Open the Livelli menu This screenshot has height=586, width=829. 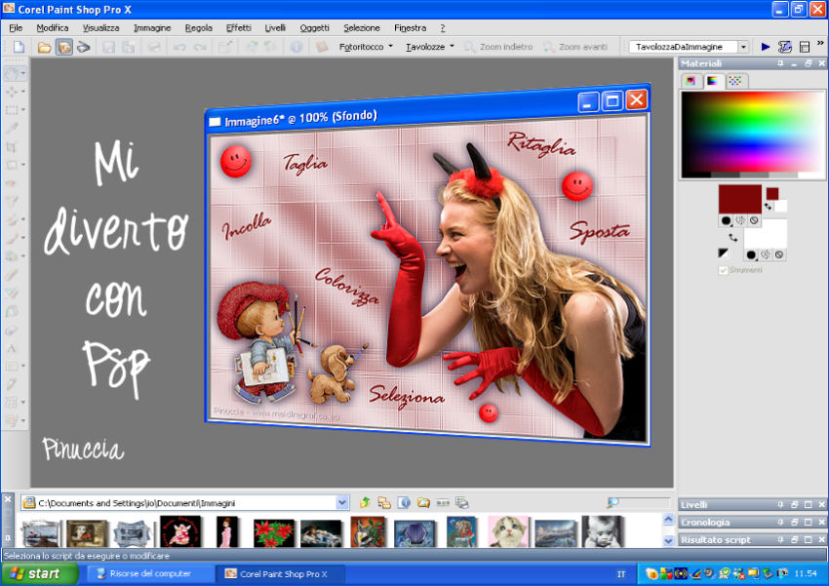(x=275, y=28)
